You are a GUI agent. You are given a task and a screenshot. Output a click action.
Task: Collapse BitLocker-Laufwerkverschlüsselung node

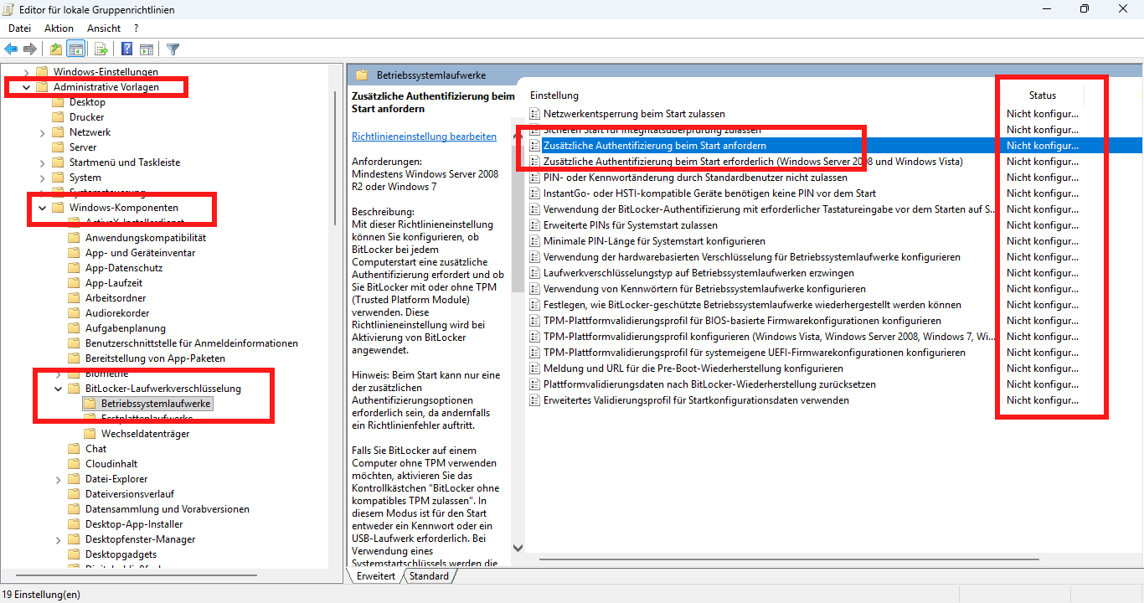coord(58,389)
